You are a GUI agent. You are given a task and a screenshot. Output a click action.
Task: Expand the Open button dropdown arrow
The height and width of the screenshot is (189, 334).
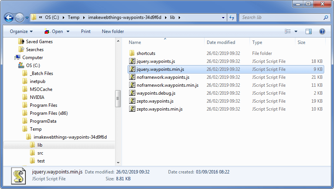[68, 31]
